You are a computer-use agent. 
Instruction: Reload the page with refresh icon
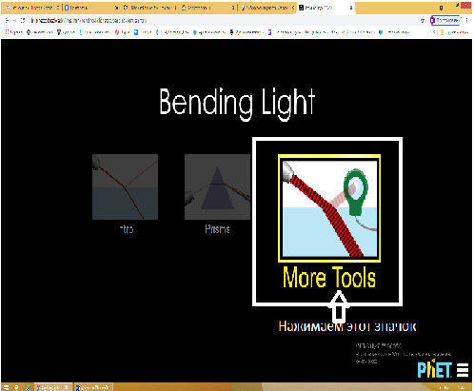click(x=23, y=21)
